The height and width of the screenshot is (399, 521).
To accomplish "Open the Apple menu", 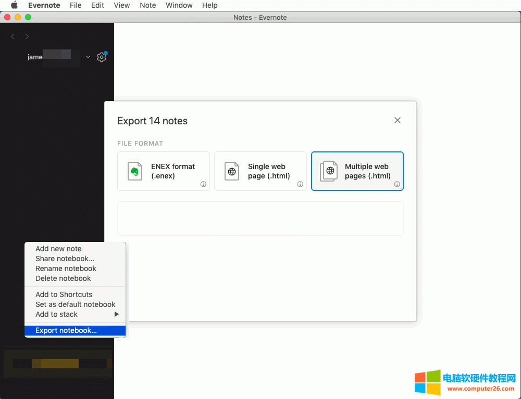I will pyautogui.click(x=14, y=5).
